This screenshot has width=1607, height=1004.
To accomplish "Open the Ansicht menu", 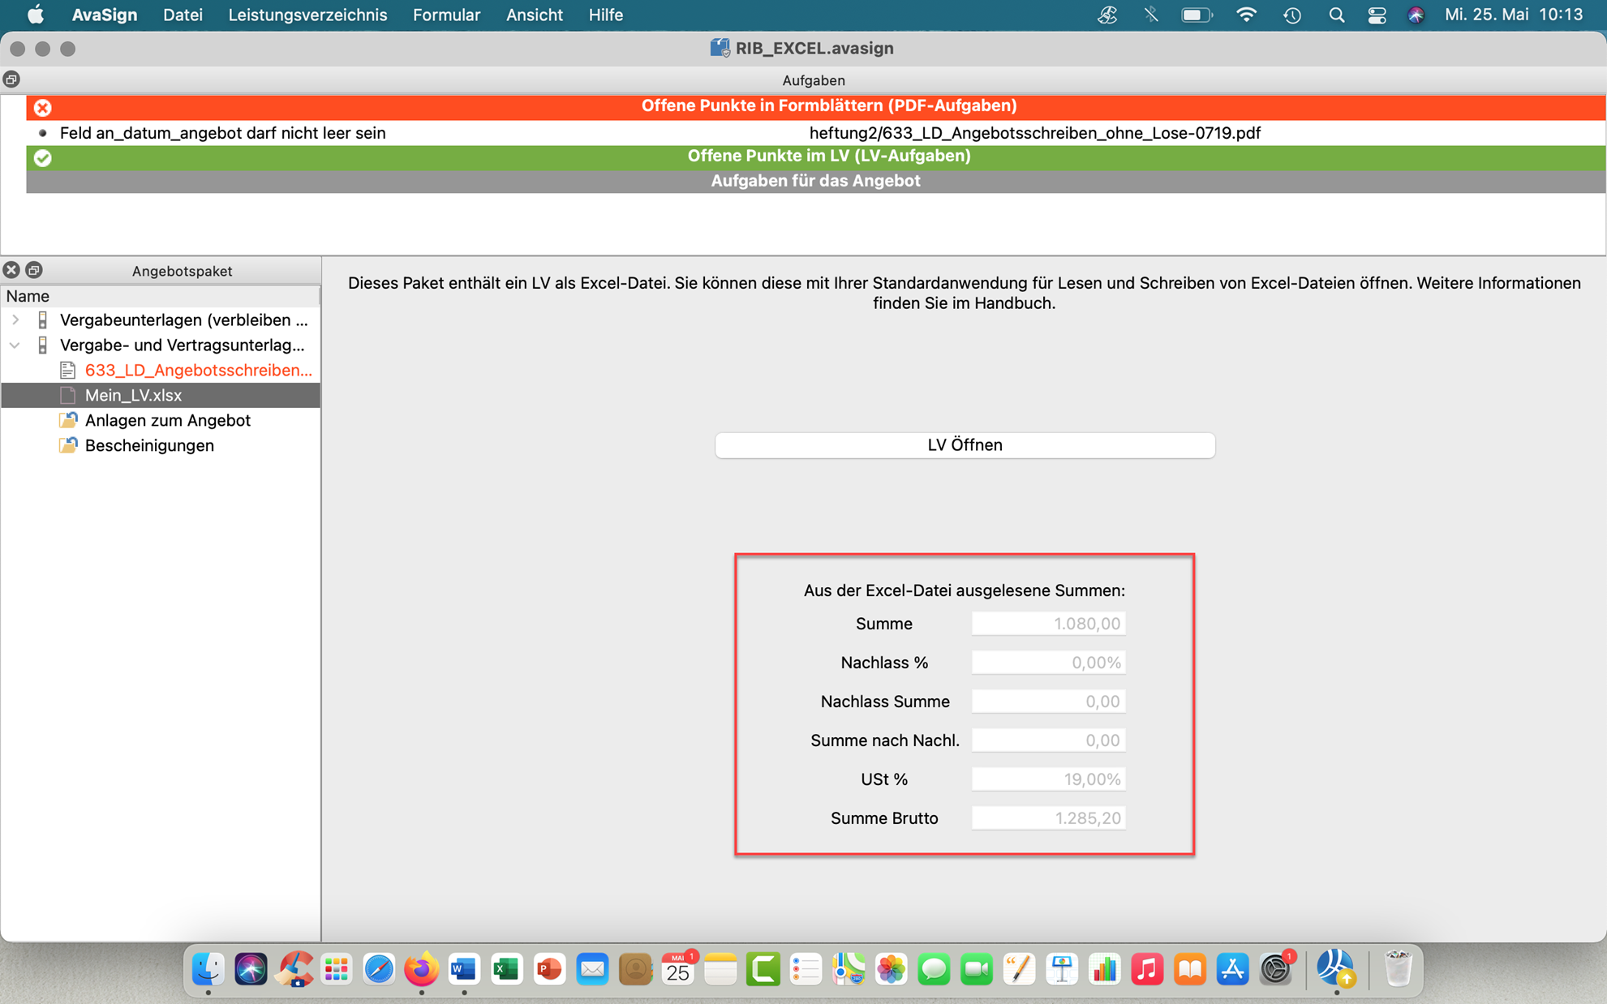I will coord(534,15).
